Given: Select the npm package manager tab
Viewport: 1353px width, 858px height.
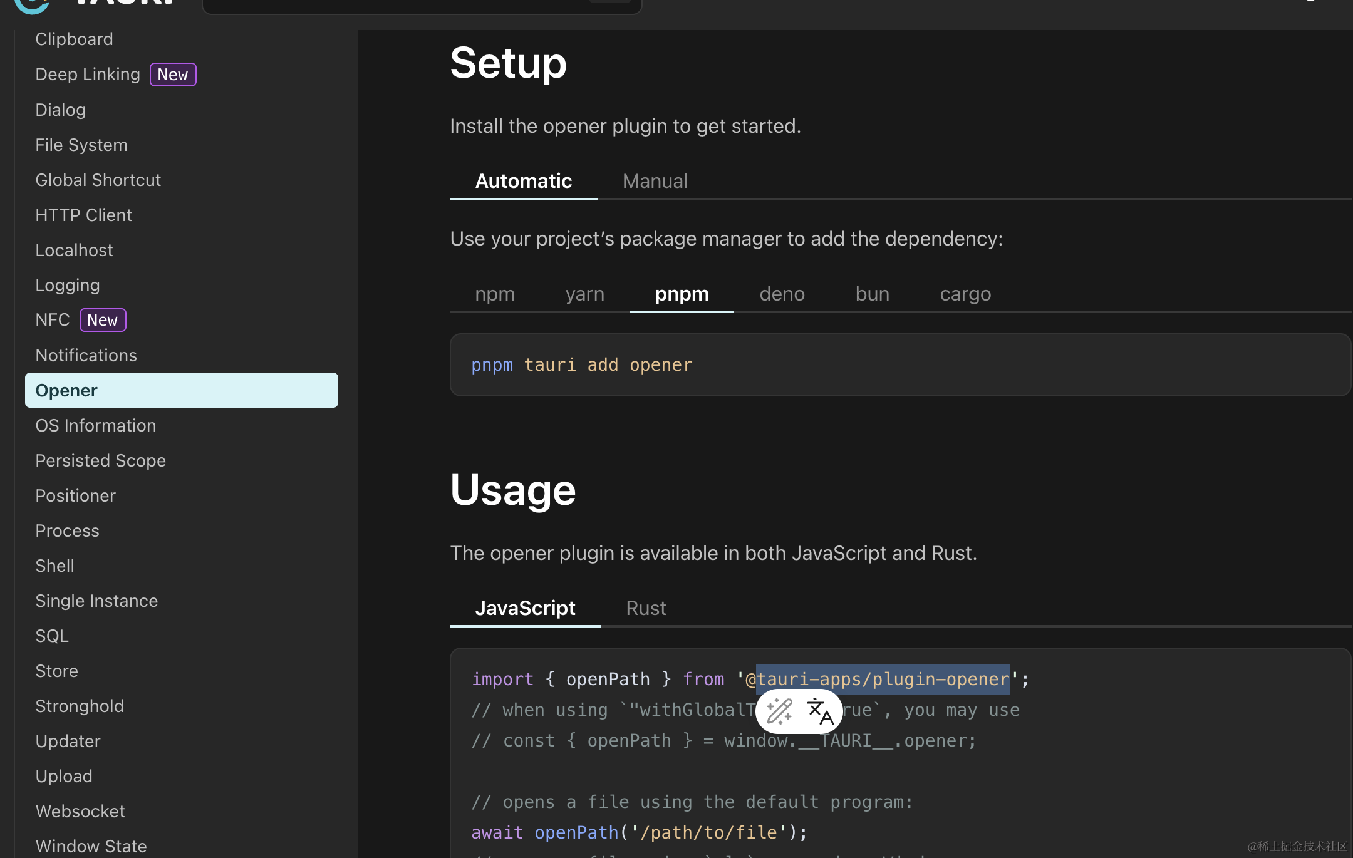Looking at the screenshot, I should [x=494, y=294].
